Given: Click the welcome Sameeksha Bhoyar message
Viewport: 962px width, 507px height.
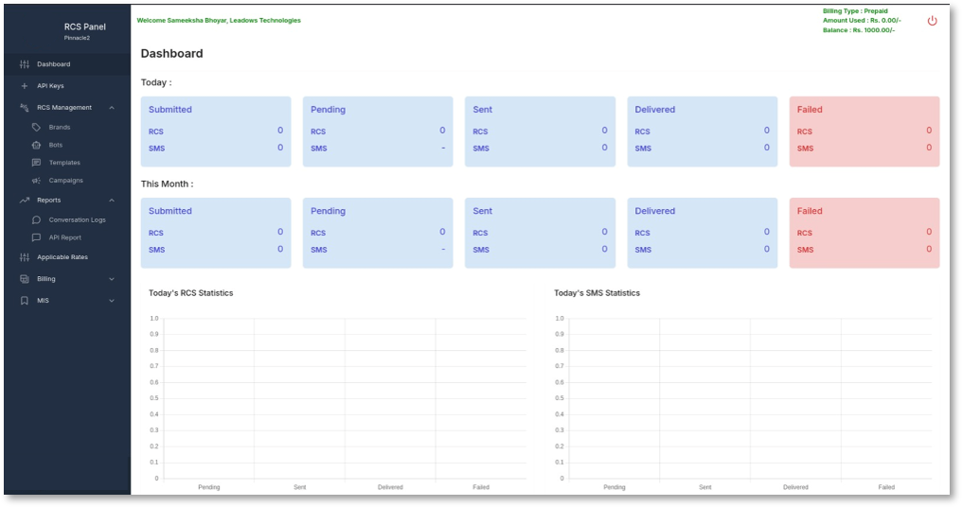Looking at the screenshot, I should coord(219,20).
